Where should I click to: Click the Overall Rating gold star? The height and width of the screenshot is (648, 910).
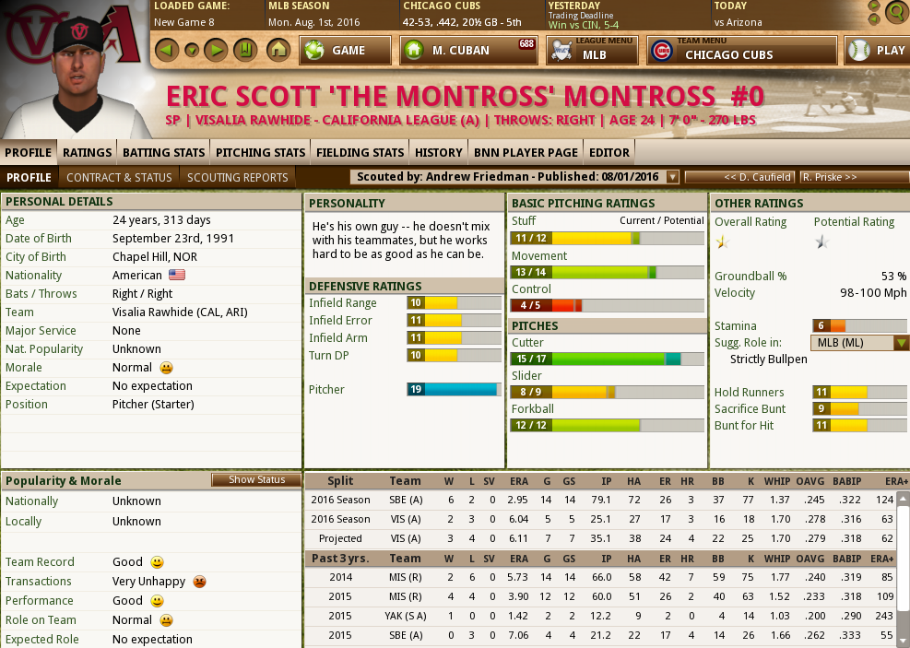[722, 242]
